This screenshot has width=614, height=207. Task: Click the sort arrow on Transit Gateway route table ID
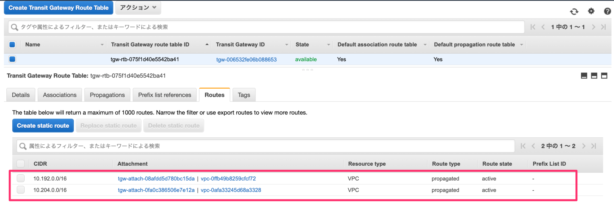207,44
